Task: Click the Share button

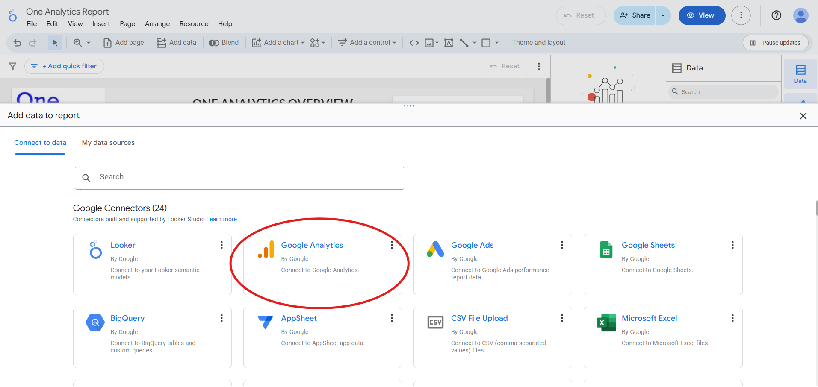Action: [635, 15]
